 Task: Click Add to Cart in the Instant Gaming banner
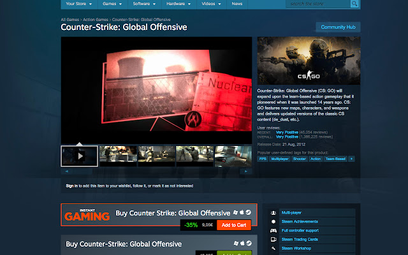pyautogui.click(x=234, y=225)
